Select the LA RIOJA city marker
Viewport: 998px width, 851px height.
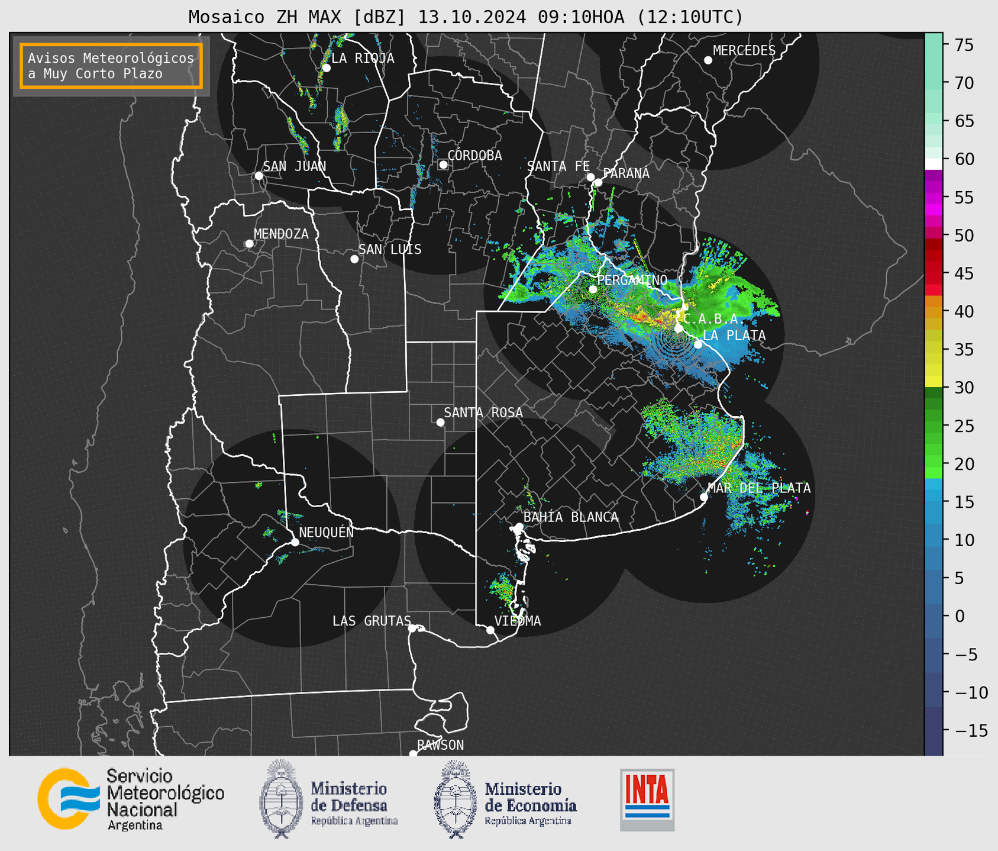pos(326,68)
